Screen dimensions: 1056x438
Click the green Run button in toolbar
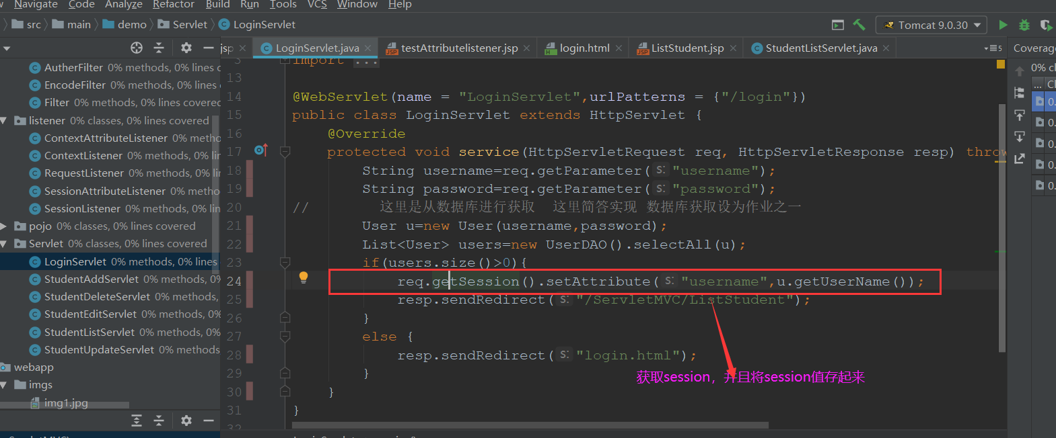point(1003,25)
